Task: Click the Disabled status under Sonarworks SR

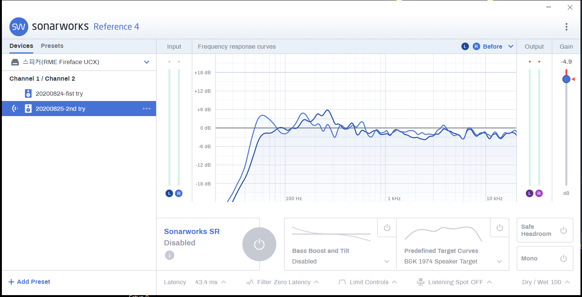Action: click(x=179, y=243)
